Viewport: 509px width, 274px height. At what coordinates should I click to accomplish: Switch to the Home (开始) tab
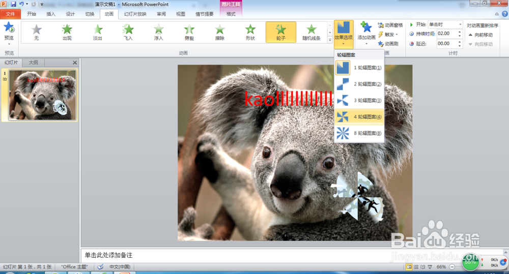pos(32,14)
